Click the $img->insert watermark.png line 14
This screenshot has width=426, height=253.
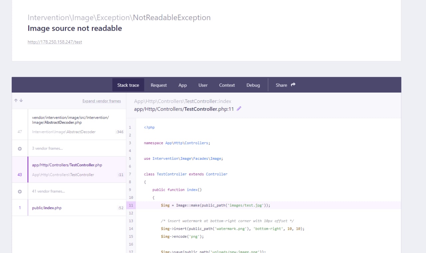coord(233,229)
